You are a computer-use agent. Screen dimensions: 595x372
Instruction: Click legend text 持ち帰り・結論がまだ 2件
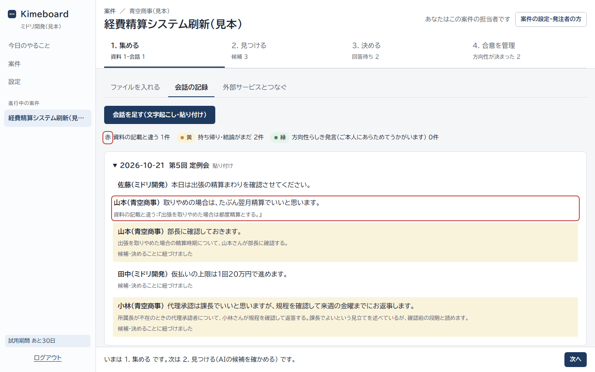point(231,137)
